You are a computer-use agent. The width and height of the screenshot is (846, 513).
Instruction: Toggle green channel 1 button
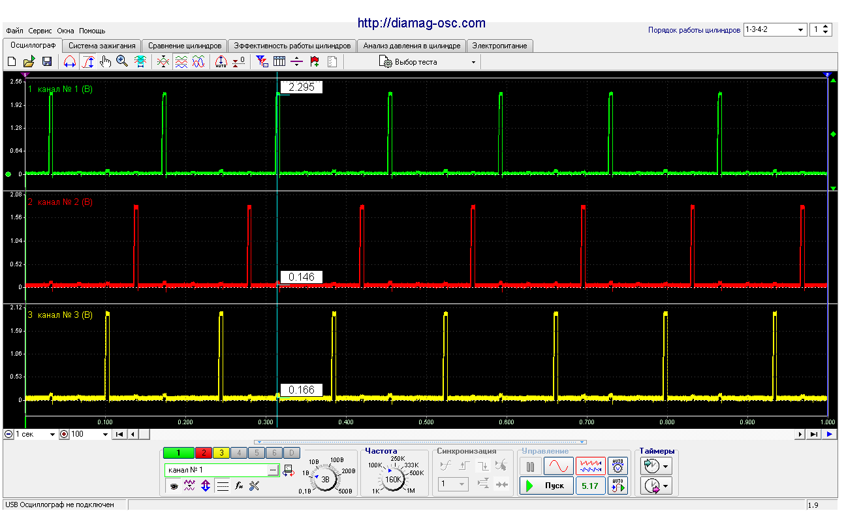tap(178, 452)
